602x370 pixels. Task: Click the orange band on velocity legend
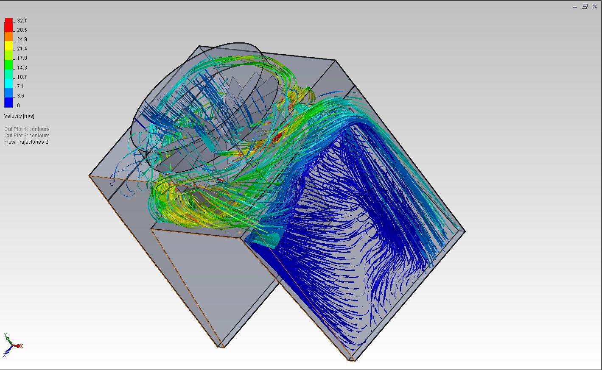8,37
